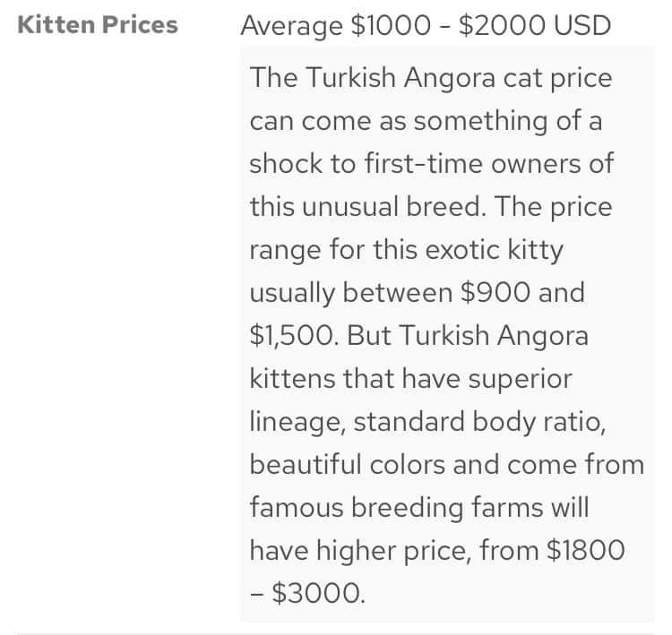Click the "$1,500" amount in paragraph
The image size is (672, 635).
pos(291,336)
